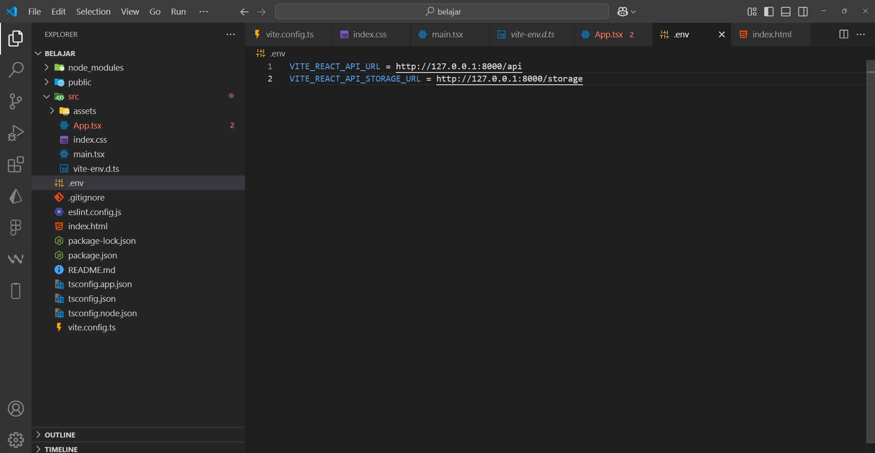Open eslint.config.js file
This screenshot has width=875, height=453.
[138, 212]
